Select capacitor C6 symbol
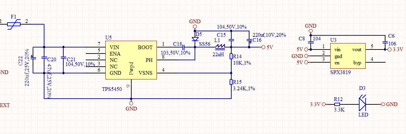 [x=385, y=43]
